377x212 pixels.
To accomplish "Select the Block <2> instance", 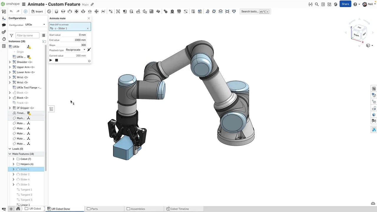I will [22, 98].
